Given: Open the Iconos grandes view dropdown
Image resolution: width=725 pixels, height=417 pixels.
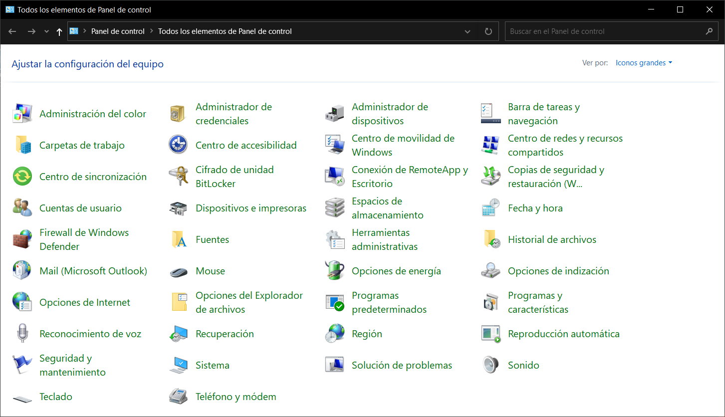Looking at the screenshot, I should (x=644, y=62).
